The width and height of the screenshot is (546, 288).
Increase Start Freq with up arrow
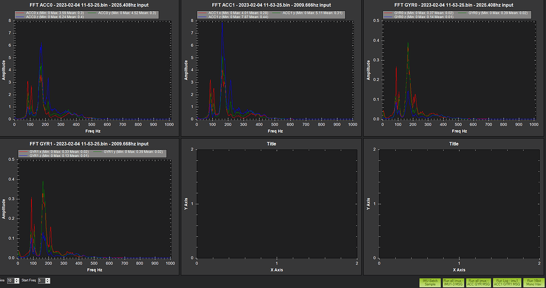pos(48,279)
